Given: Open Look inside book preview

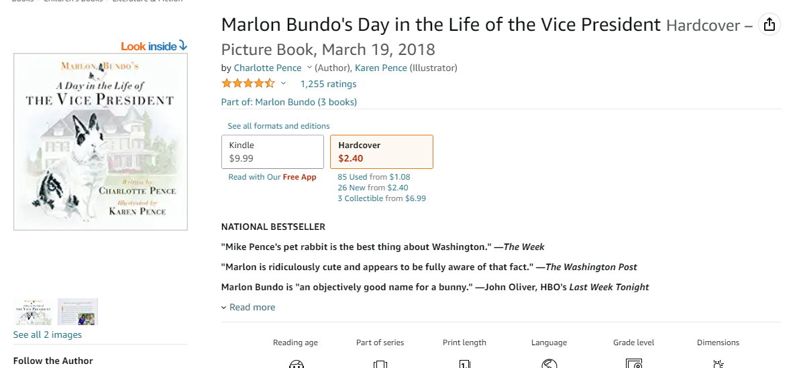Looking at the screenshot, I should tap(154, 46).
